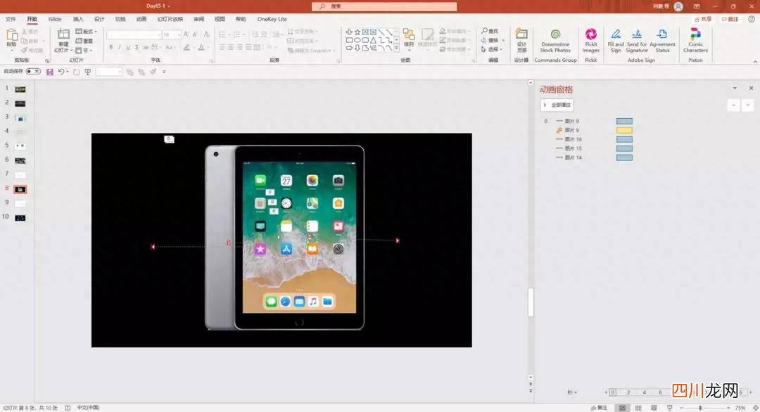Click the 批注 comments button

click(730, 20)
